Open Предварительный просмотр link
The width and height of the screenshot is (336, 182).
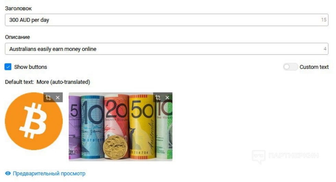click(x=49, y=173)
